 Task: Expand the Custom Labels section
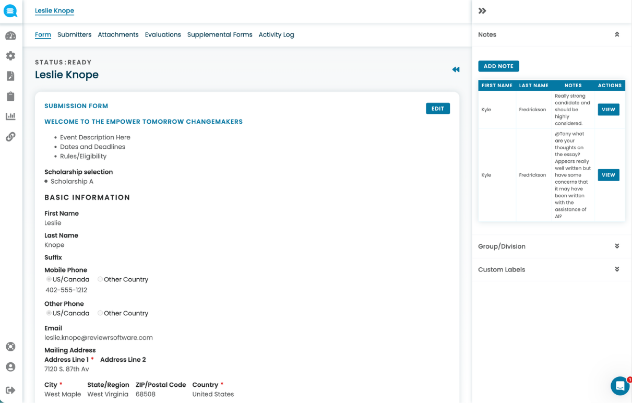pyautogui.click(x=551, y=270)
